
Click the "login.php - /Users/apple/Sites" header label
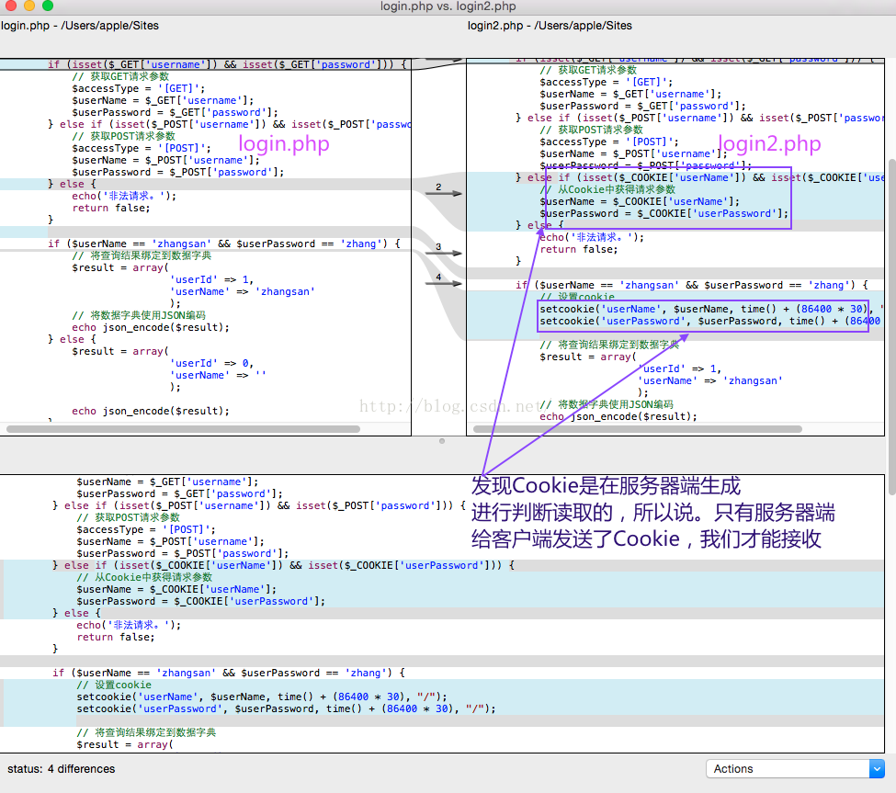point(80,26)
